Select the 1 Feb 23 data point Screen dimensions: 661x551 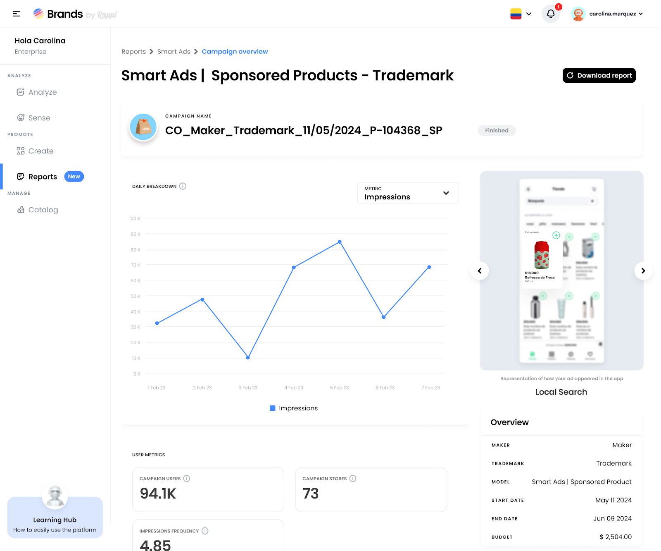tap(157, 323)
